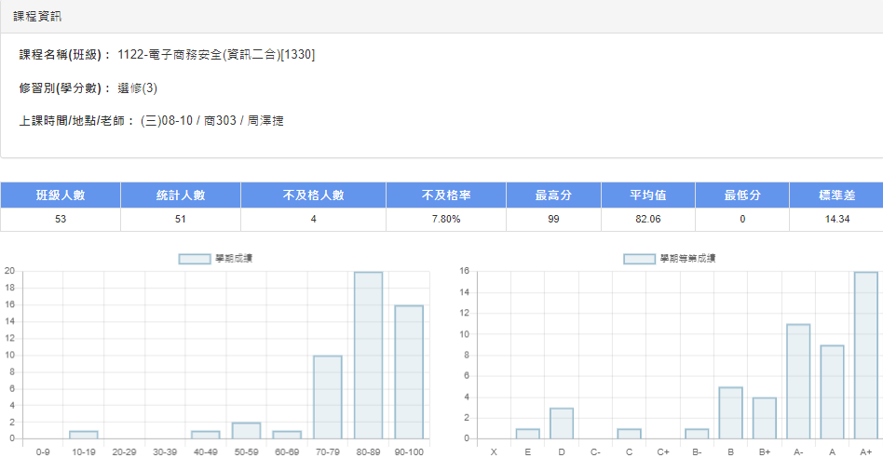Select the average value 82.06

pyautogui.click(x=648, y=220)
